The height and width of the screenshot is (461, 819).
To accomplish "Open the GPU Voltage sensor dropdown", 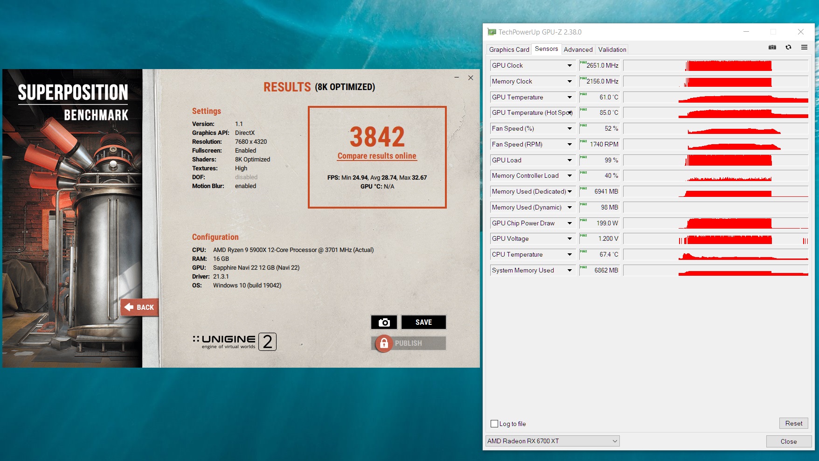I will pyautogui.click(x=569, y=238).
